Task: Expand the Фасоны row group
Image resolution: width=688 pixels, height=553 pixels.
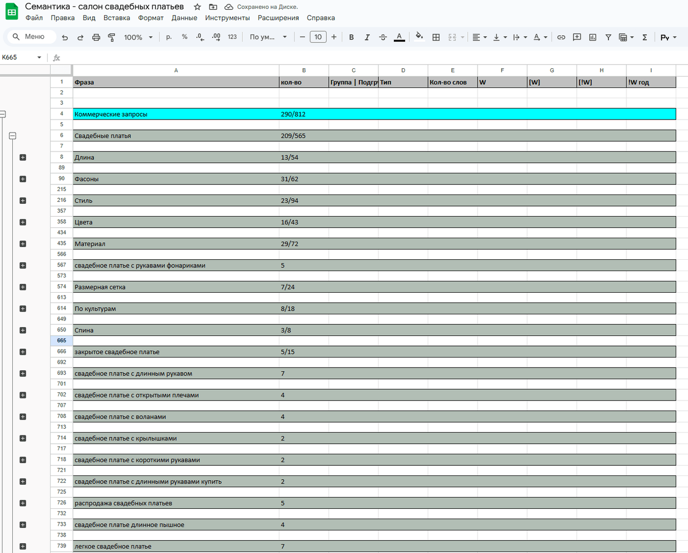Action: (23, 179)
